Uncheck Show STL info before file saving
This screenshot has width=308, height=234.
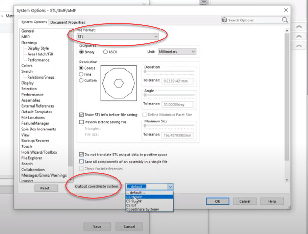pyautogui.click(x=81, y=114)
